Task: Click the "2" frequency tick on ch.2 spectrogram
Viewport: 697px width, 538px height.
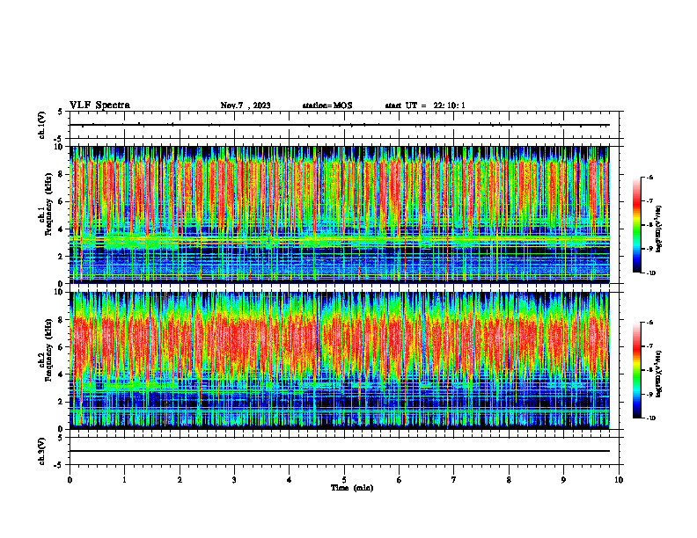Action: [x=62, y=402]
